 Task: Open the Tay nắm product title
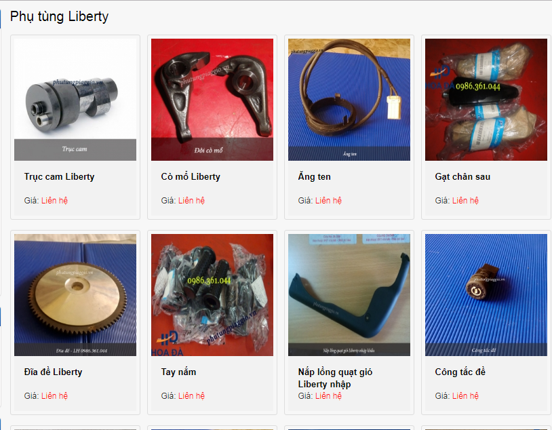click(x=178, y=372)
